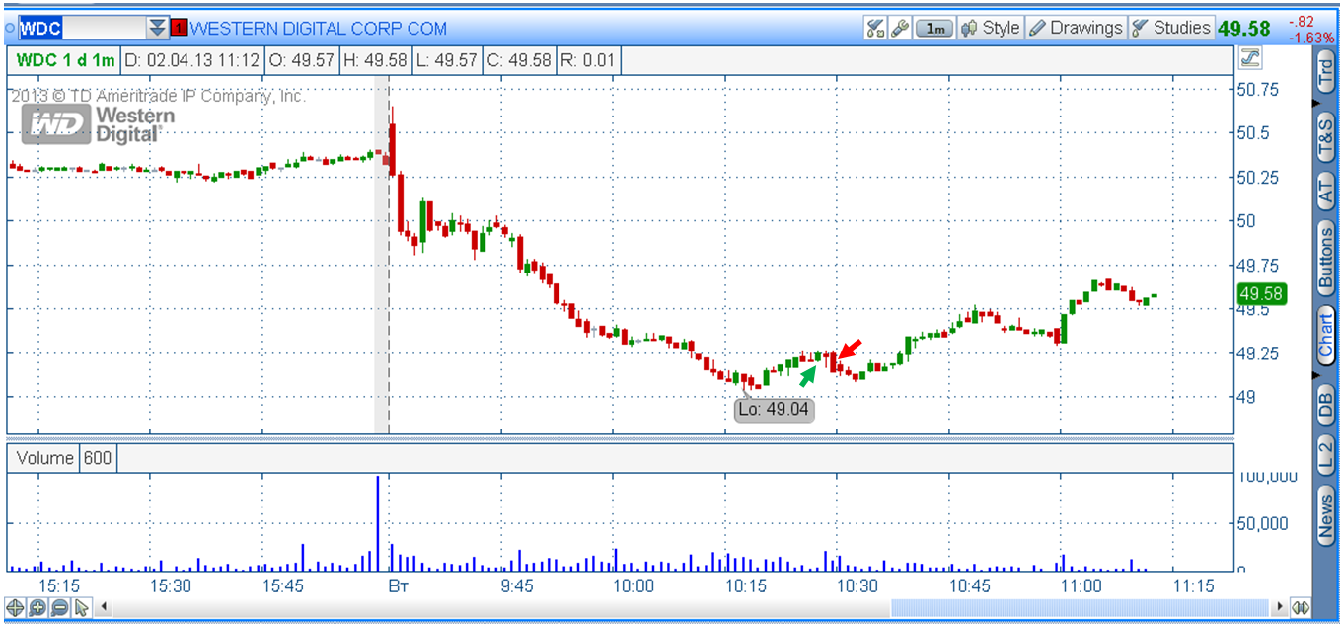Click the H: 49.58 high value
Viewport: 1342px width, 624px height.
click(375, 60)
